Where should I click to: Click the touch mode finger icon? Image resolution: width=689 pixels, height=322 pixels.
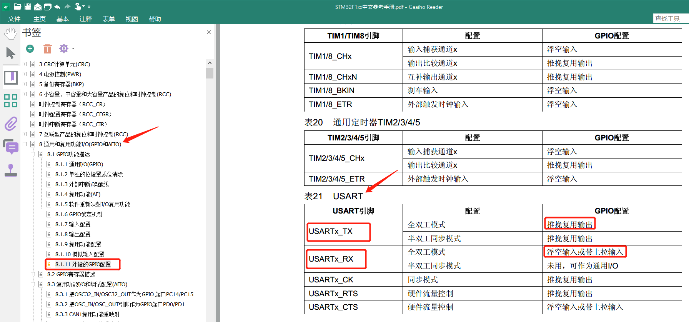point(77,6)
